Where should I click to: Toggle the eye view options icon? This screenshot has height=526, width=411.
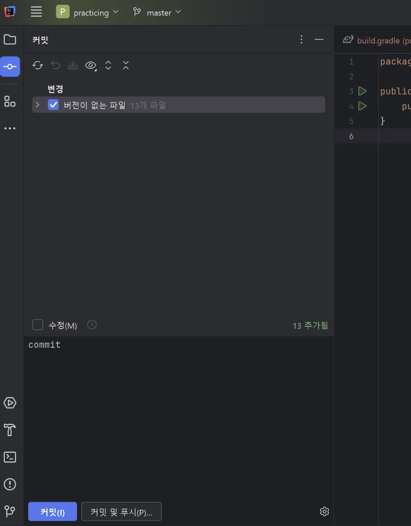[91, 65]
